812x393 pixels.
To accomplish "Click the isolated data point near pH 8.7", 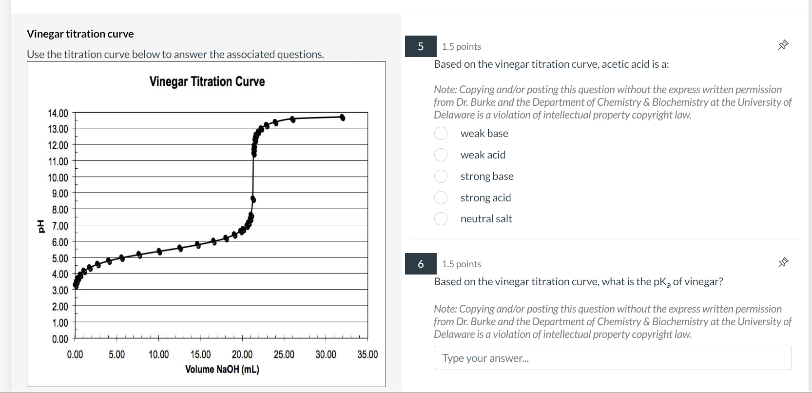I will (x=253, y=199).
